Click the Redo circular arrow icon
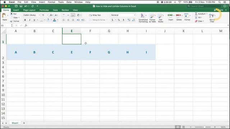 pos(32,6)
